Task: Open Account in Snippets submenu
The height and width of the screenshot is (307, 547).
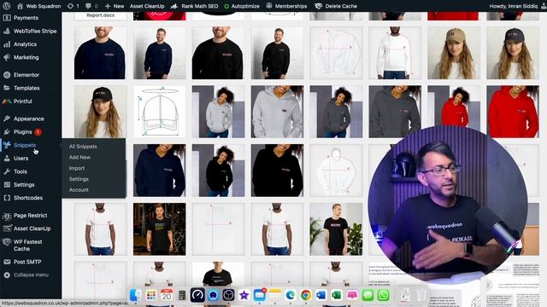Action: 79,190
